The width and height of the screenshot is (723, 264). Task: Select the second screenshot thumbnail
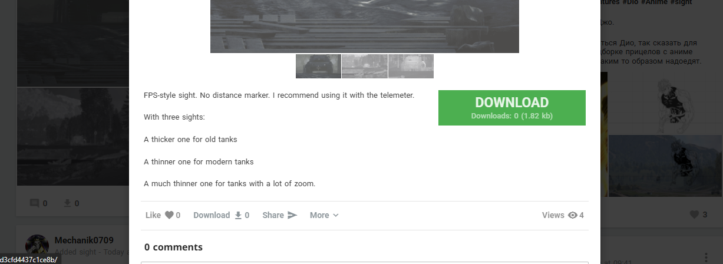[364, 66]
